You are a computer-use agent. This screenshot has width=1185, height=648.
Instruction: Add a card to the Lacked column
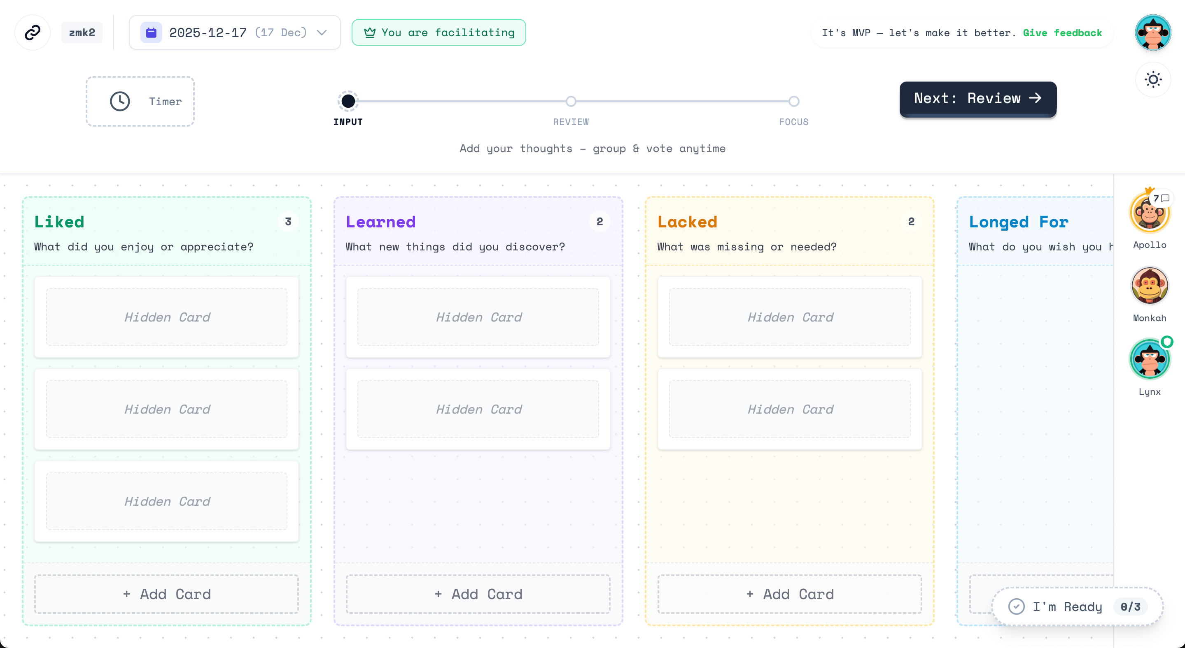click(x=790, y=594)
